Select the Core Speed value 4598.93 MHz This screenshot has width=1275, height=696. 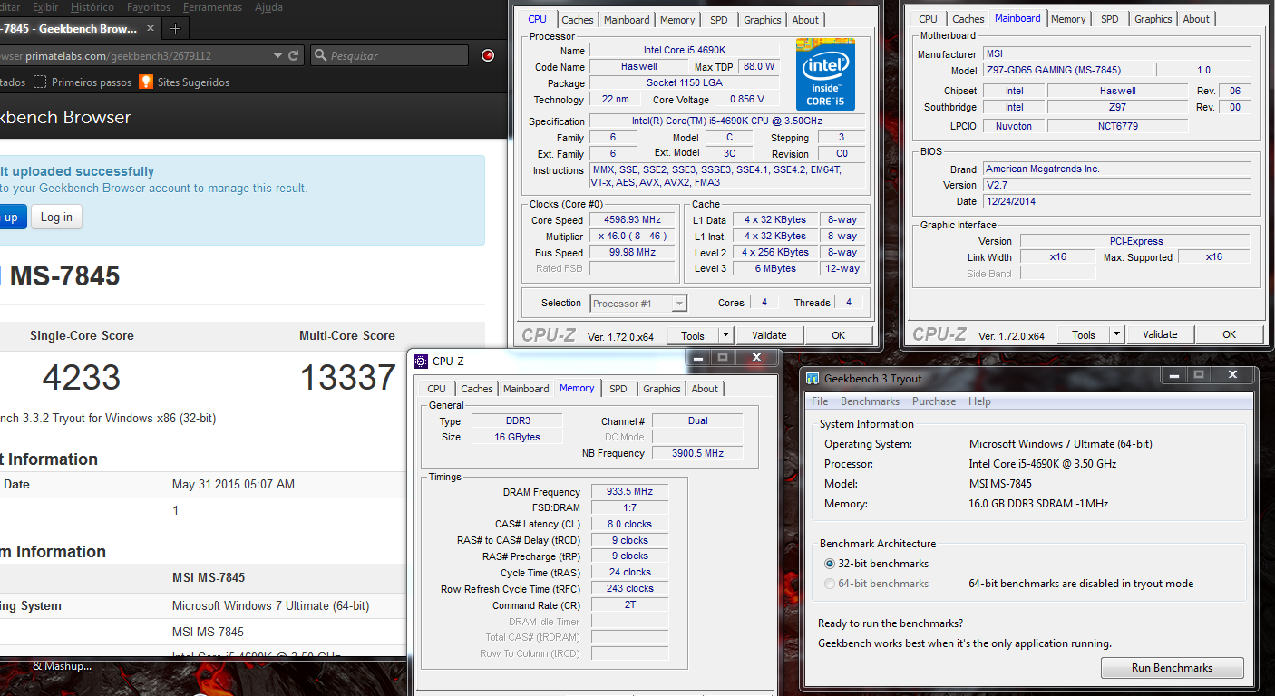click(x=632, y=219)
